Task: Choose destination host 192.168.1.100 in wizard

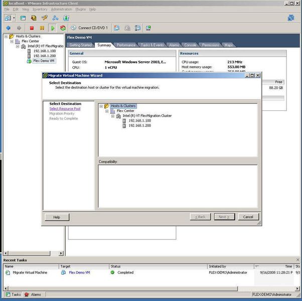Action: (x=139, y=121)
